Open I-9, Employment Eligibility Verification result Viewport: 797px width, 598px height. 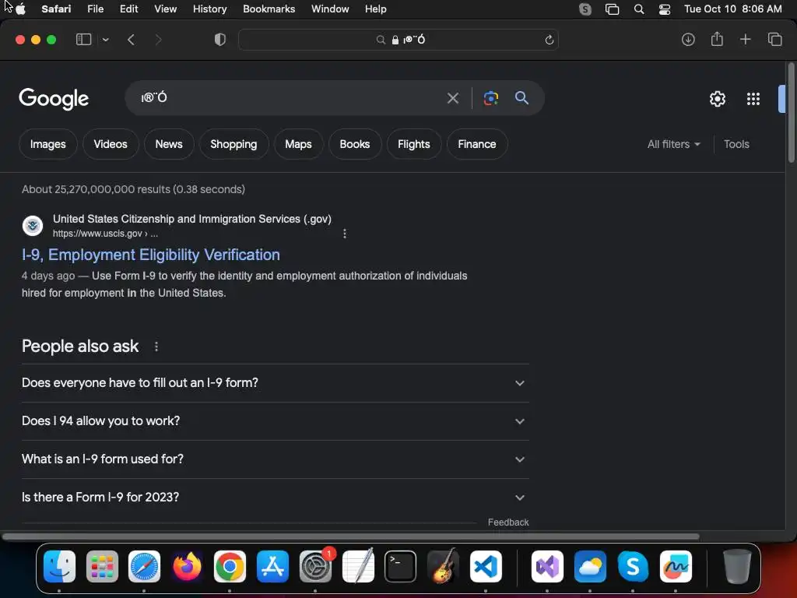point(151,255)
